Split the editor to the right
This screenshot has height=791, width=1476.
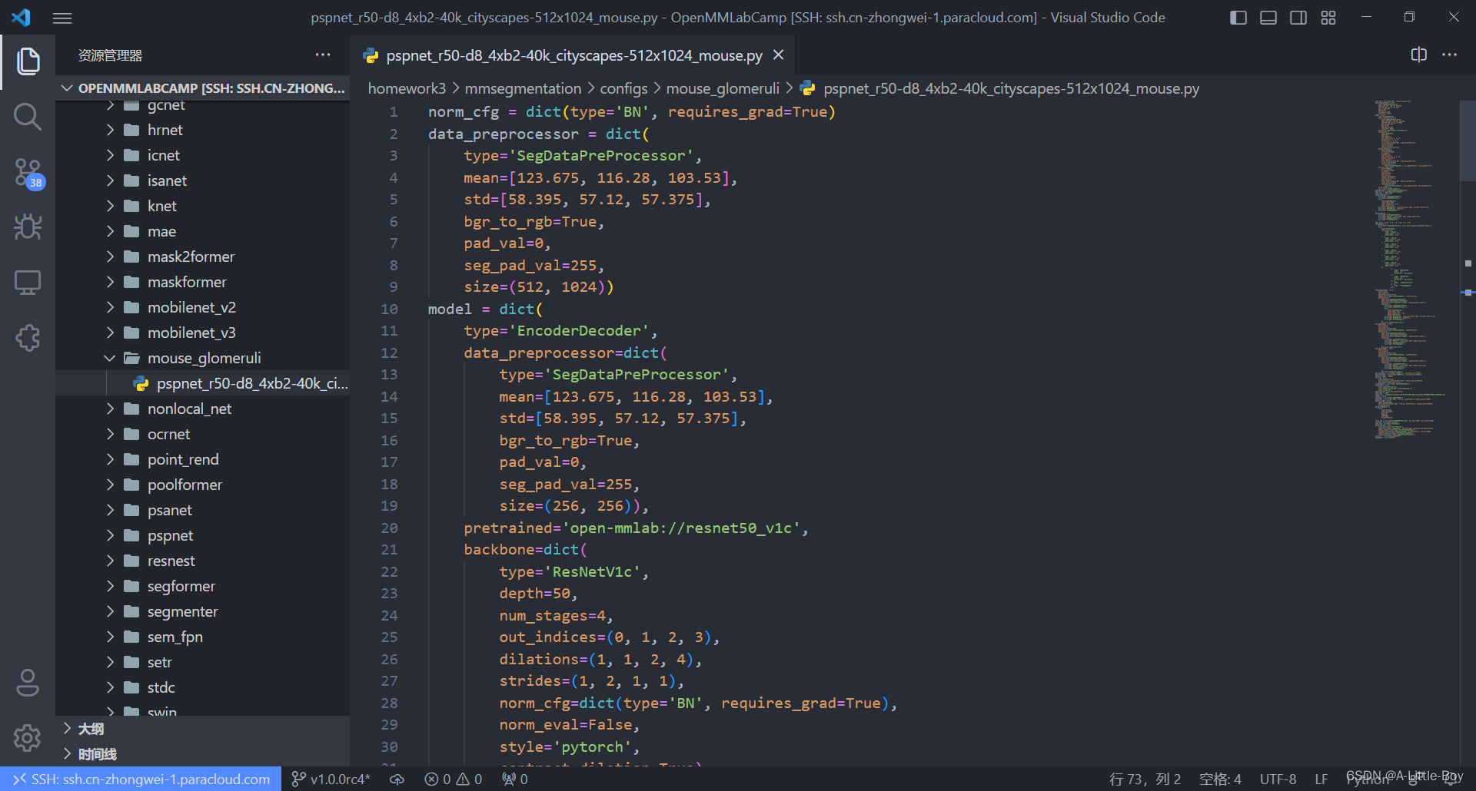(1419, 55)
